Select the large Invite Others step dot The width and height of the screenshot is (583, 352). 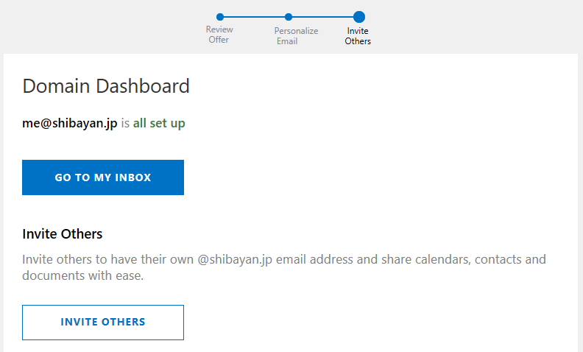358,17
